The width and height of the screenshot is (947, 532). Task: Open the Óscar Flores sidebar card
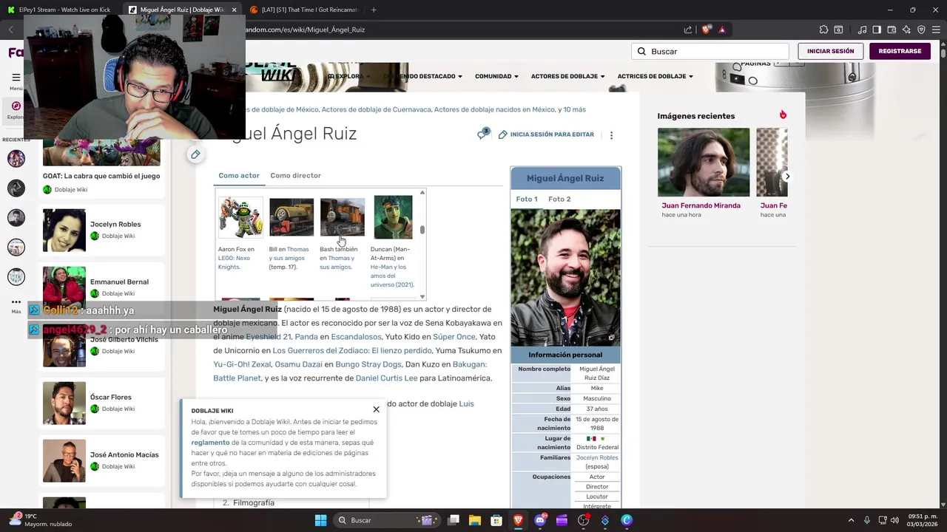(102, 403)
